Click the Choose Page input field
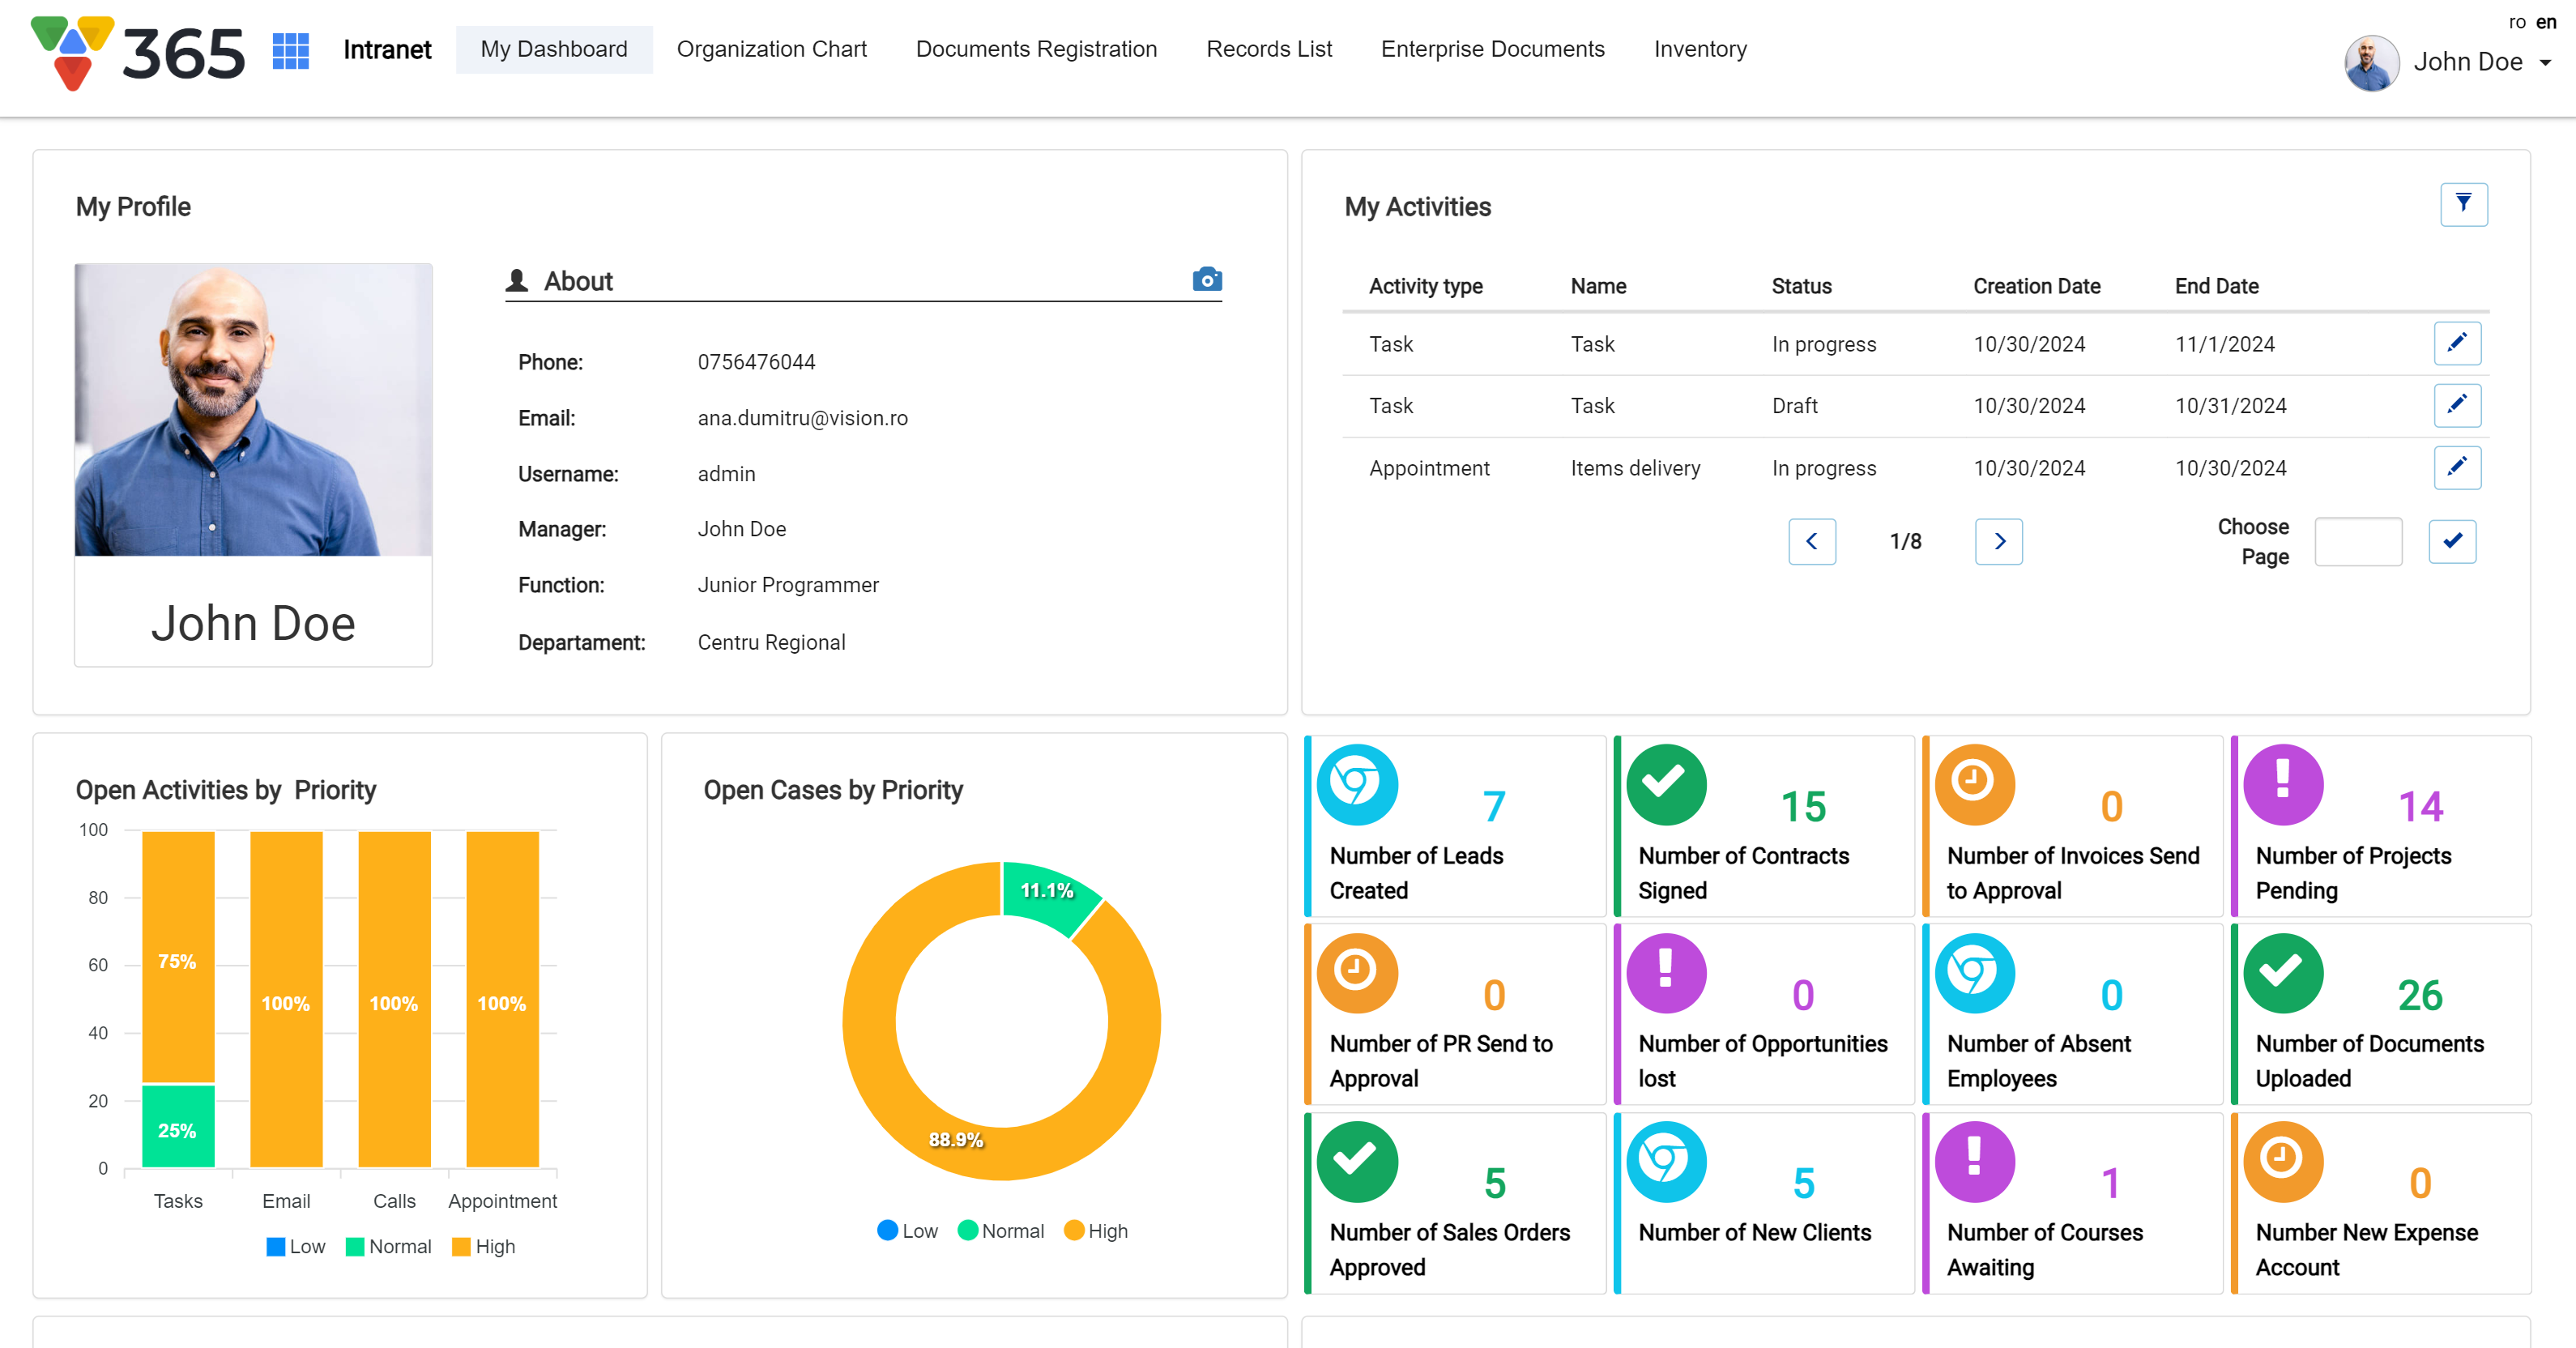The height and width of the screenshot is (1348, 2576). [2357, 541]
